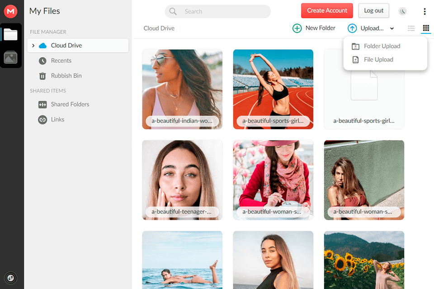Click the Folder Upload icon in the dropdown

click(356, 46)
